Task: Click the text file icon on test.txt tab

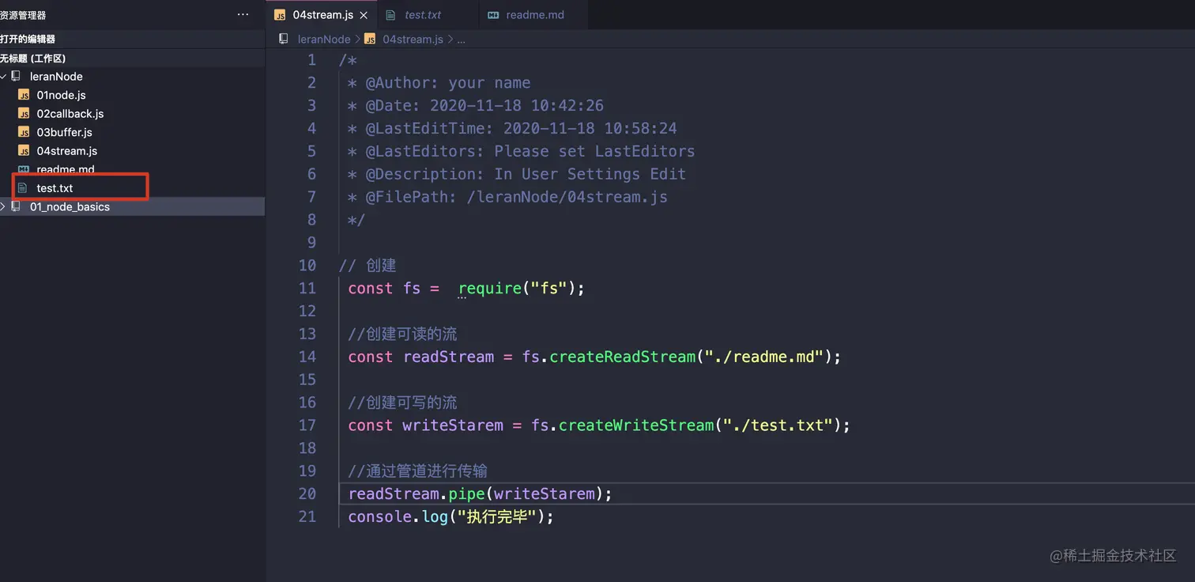Action: [390, 15]
